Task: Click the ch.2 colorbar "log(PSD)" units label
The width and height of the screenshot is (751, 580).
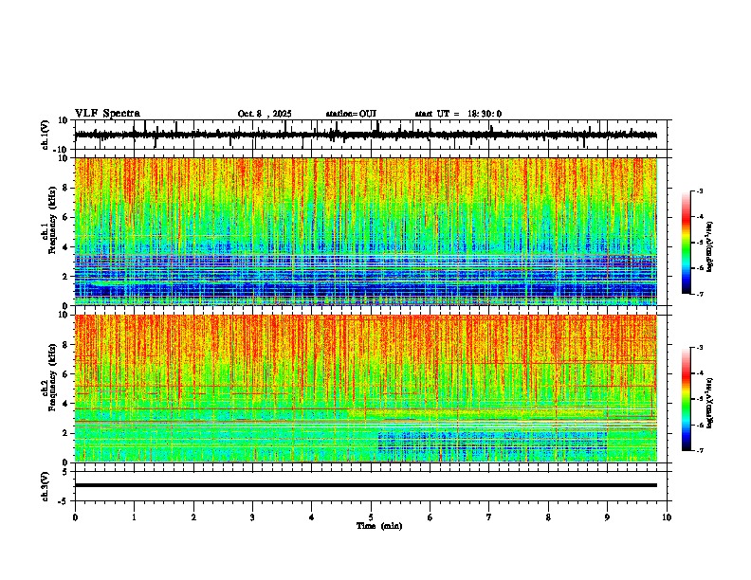Action: click(710, 403)
